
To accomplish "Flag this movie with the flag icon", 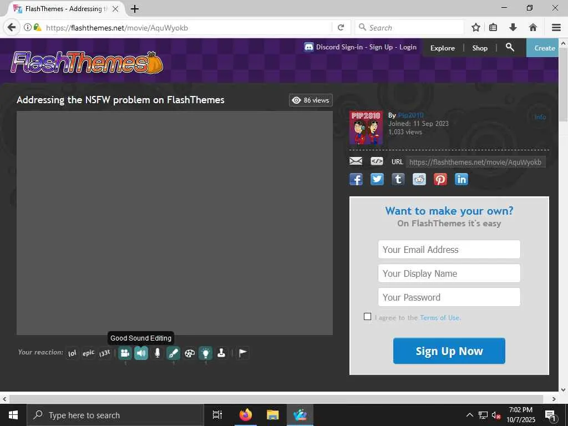I will click(x=243, y=353).
